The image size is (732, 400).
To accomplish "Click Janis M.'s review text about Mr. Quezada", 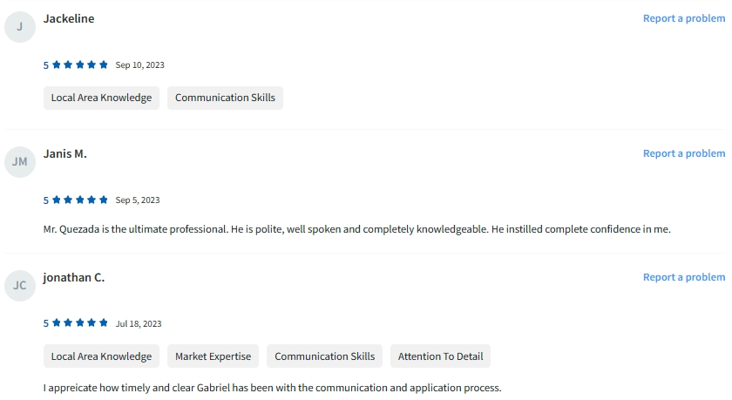I will pyautogui.click(x=356, y=229).
